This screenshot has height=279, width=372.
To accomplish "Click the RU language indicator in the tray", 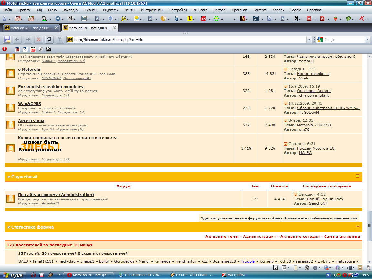I will pyautogui.click(x=328, y=275).
